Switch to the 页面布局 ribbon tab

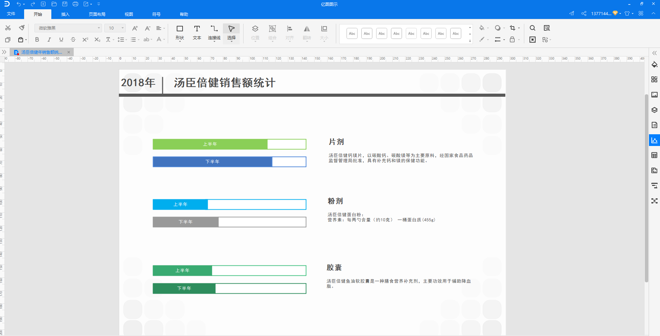97,14
